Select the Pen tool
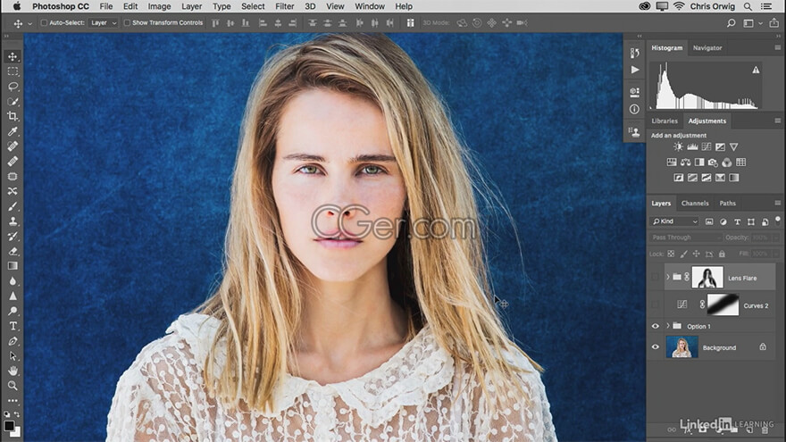 tap(13, 341)
